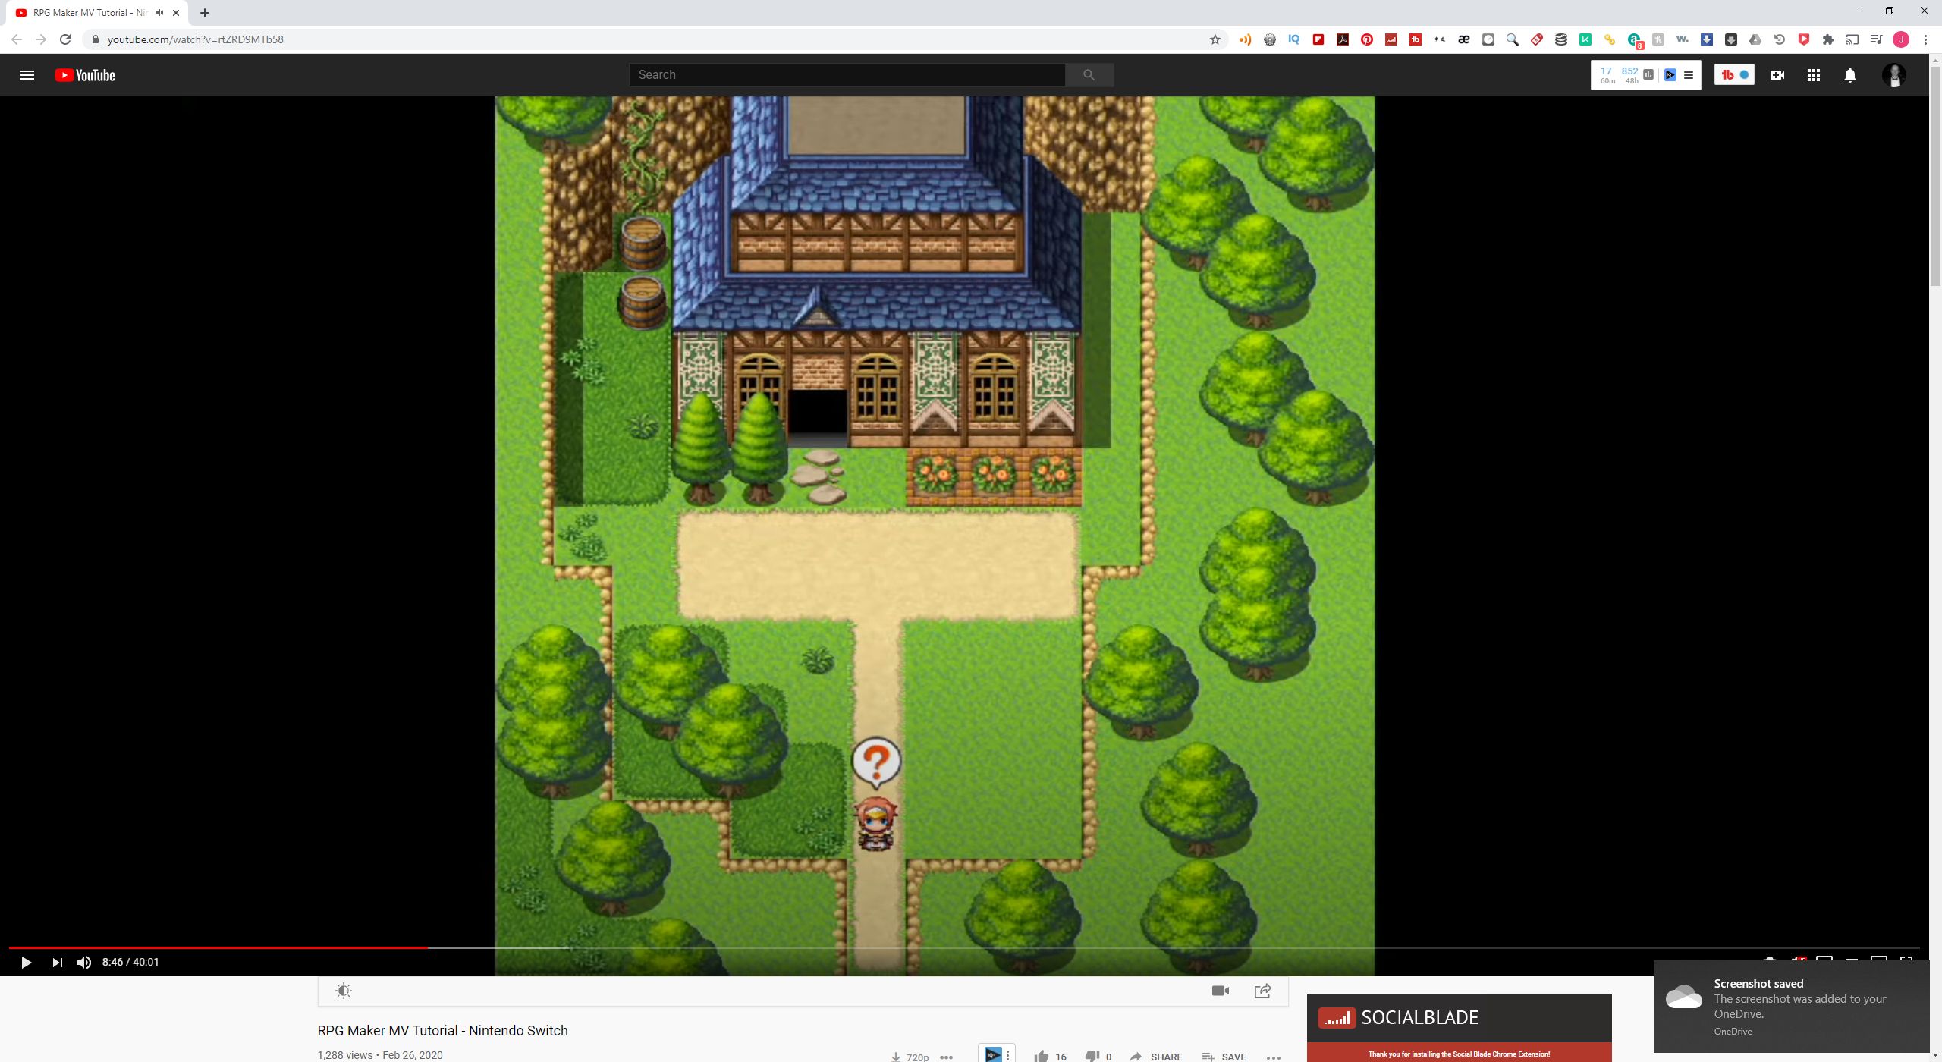Image resolution: width=1942 pixels, height=1062 pixels.
Task: Open vidIQ stats bar chart icon
Action: click(1648, 75)
